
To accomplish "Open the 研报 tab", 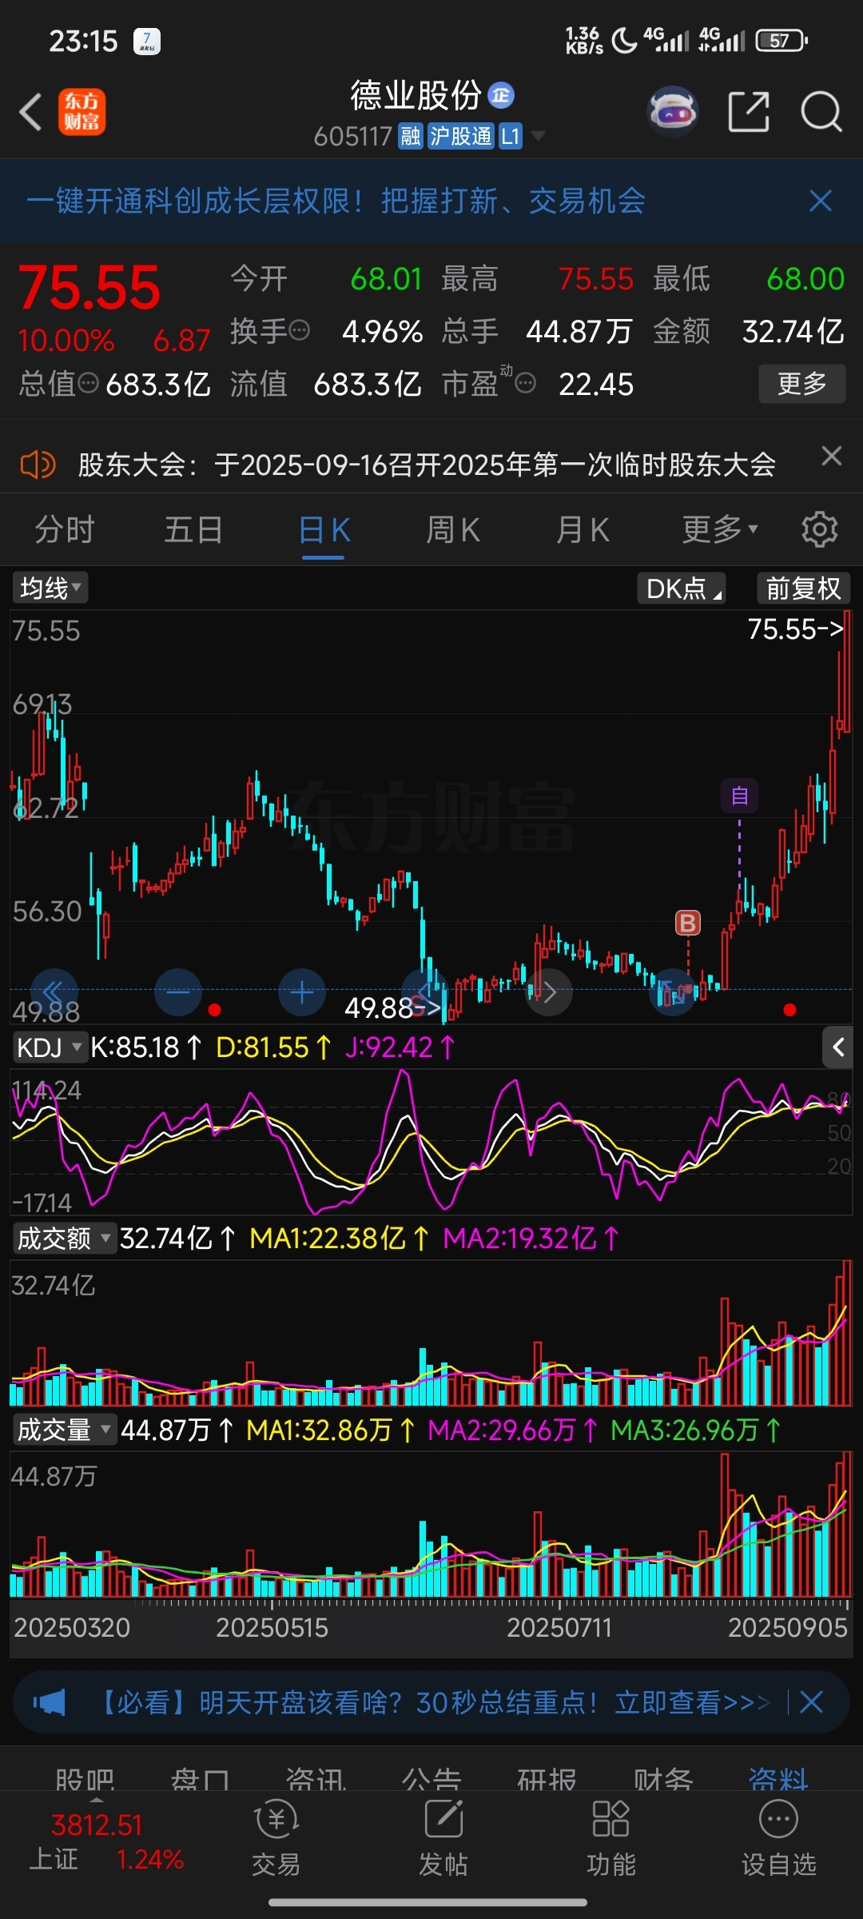I will 547,1781.
